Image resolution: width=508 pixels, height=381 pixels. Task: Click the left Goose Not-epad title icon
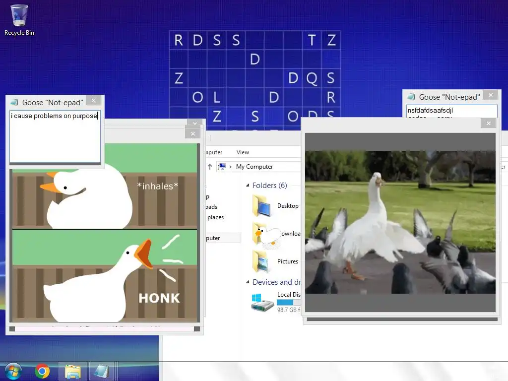pos(14,102)
